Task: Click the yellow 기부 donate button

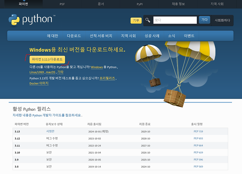Action: pos(136,20)
